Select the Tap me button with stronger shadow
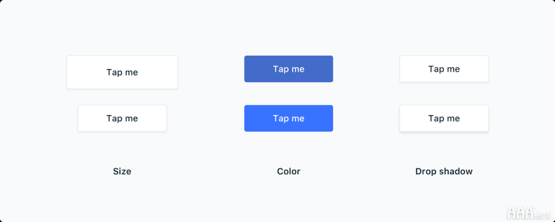 point(444,118)
